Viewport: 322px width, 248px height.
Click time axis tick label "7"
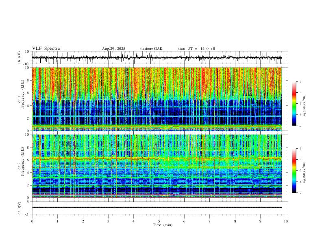(210, 221)
